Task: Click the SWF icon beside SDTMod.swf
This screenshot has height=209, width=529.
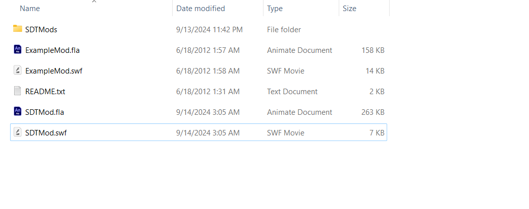Action: click(x=18, y=132)
